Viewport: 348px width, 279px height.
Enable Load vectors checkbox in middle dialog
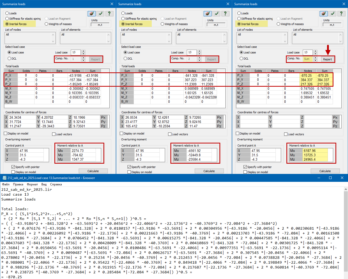tap(170, 134)
